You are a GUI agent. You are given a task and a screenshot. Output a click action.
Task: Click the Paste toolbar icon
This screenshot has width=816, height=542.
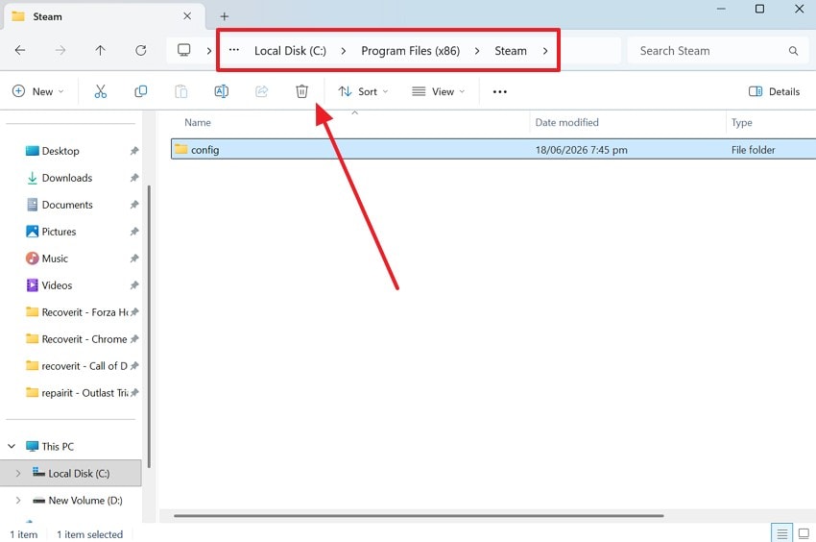pyautogui.click(x=180, y=91)
